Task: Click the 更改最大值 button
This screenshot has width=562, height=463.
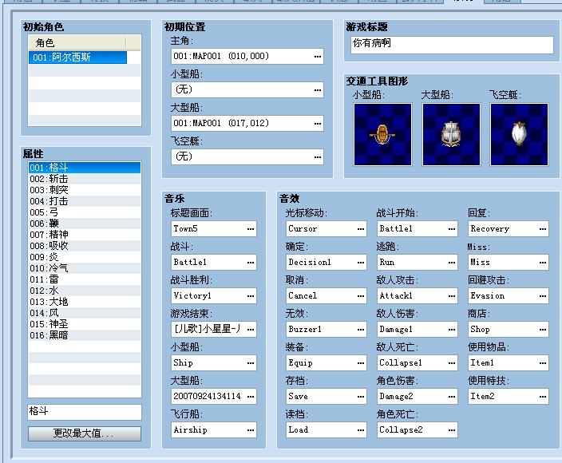Action: pos(85,433)
